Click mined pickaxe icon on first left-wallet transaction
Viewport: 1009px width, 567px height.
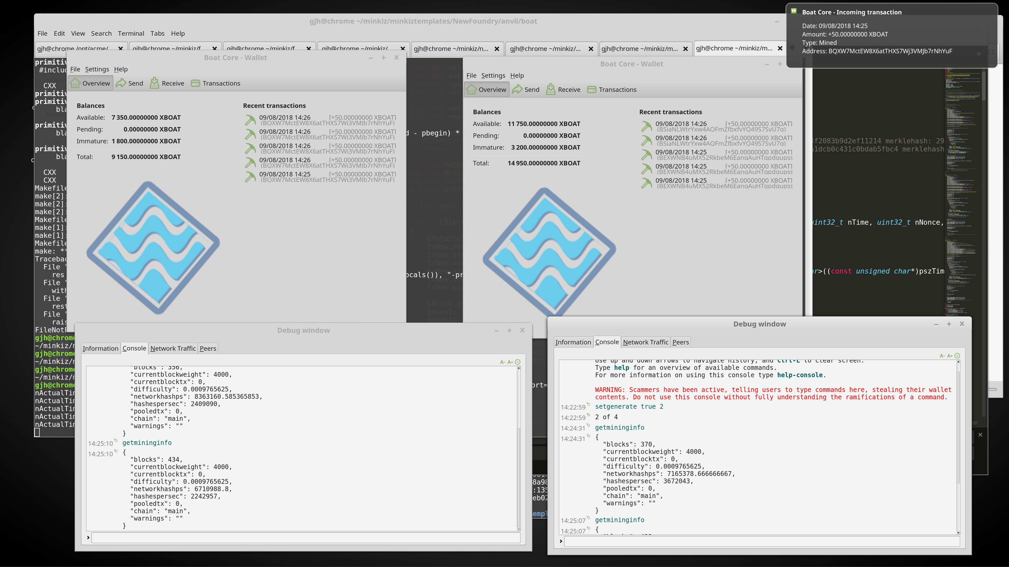click(250, 120)
